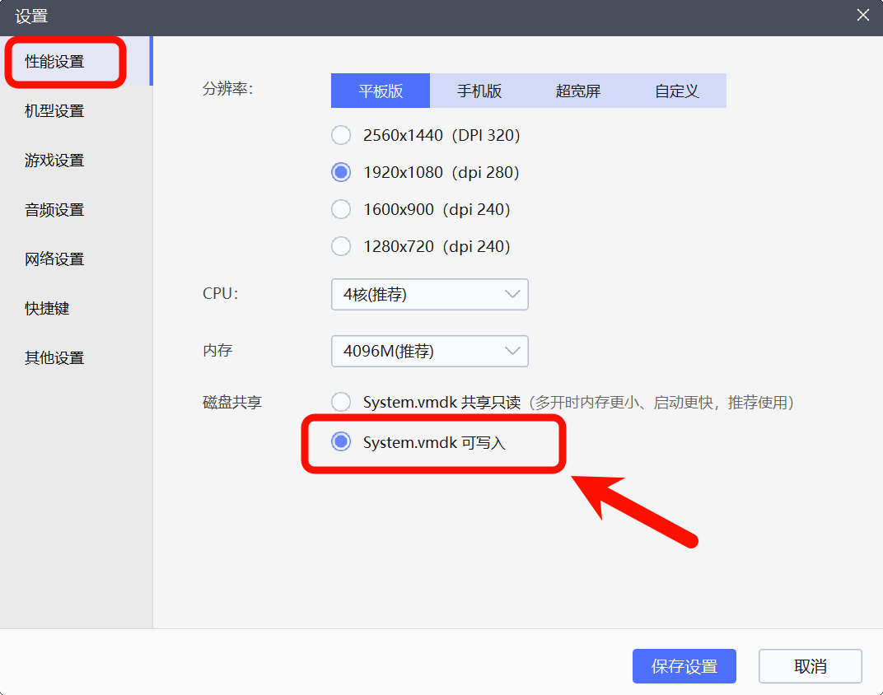Open the 机型设置 sidebar section

pyautogui.click(x=54, y=111)
